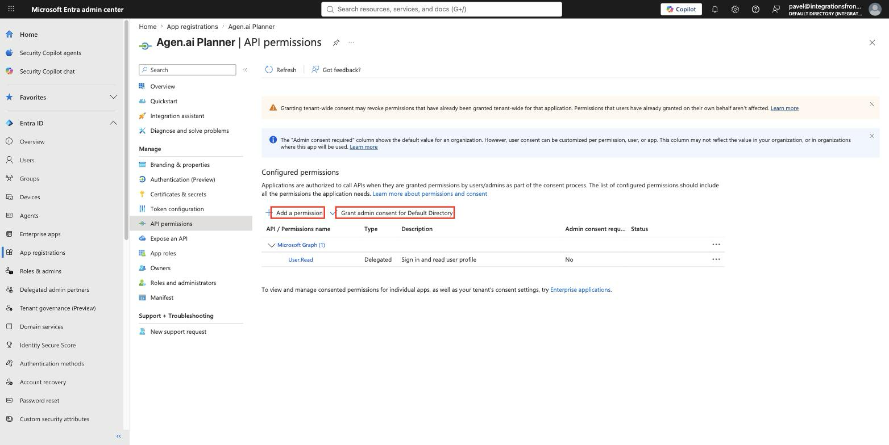
Task: Open Enterprise apps in left navigation
Action: coord(40,234)
